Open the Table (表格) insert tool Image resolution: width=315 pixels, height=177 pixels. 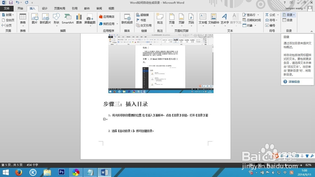[x=23, y=20]
